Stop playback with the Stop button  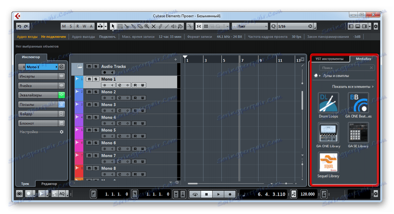(207, 194)
